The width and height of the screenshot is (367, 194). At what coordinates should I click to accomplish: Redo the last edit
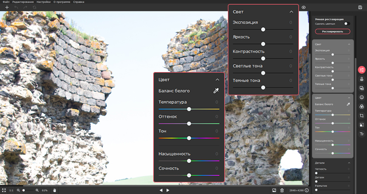click(x=25, y=7)
